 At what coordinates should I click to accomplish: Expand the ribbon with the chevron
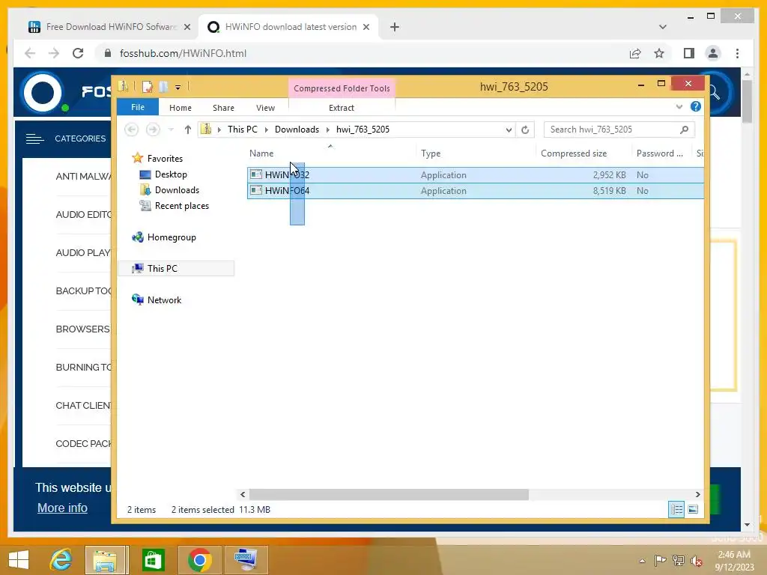[679, 106]
